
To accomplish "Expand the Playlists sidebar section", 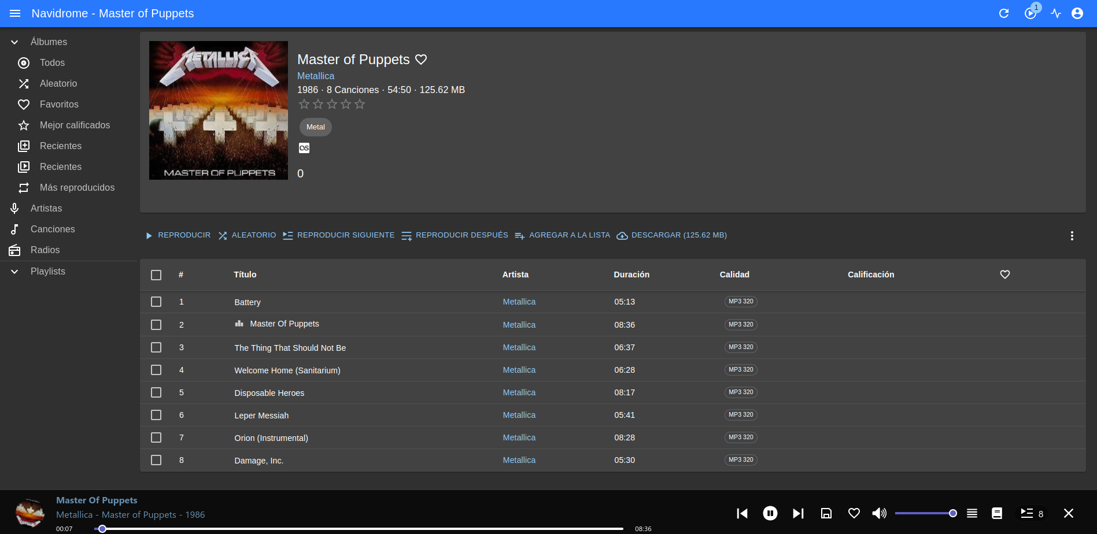I will 15,272.
